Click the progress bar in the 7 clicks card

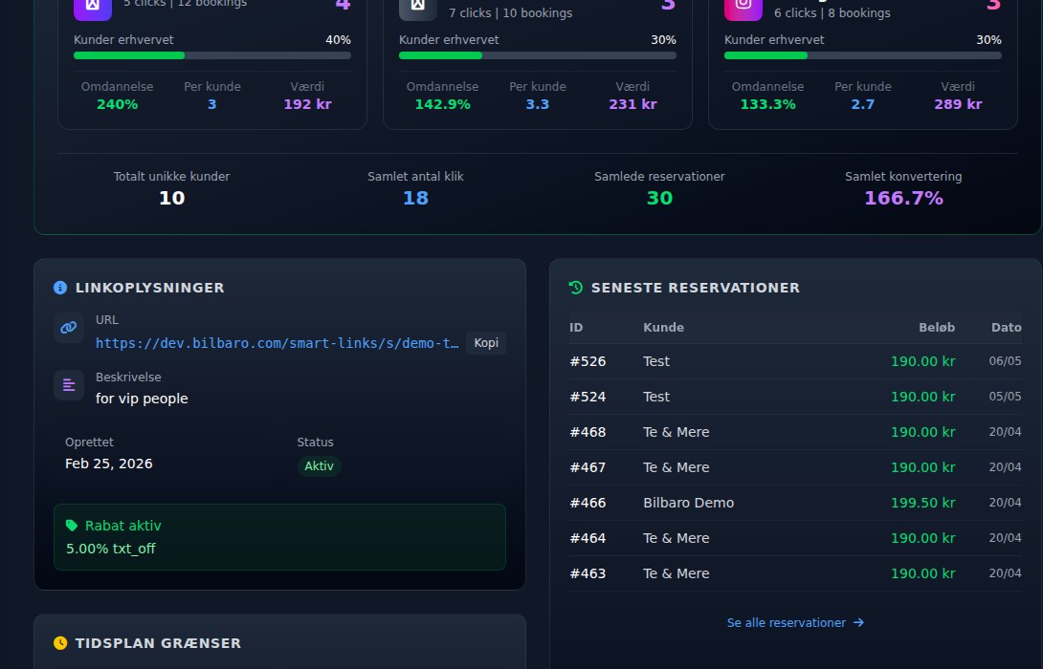click(x=538, y=55)
